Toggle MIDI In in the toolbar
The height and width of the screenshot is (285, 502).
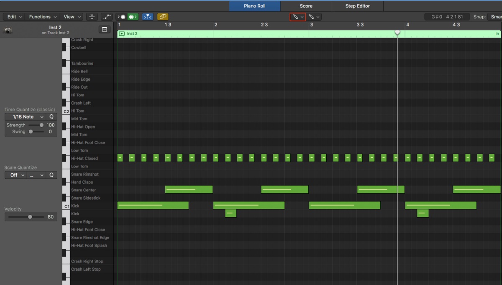121,17
